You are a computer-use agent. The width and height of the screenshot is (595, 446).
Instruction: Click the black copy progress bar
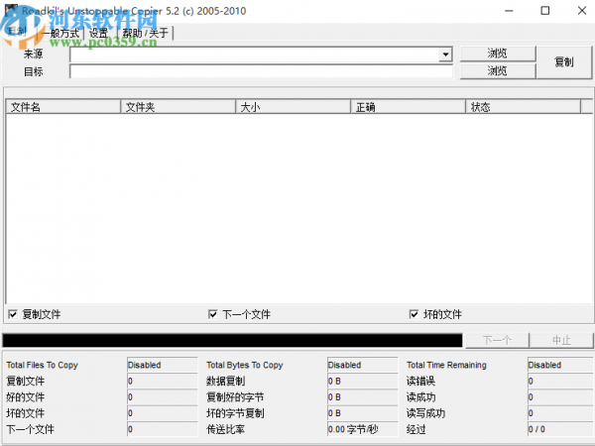click(x=232, y=340)
